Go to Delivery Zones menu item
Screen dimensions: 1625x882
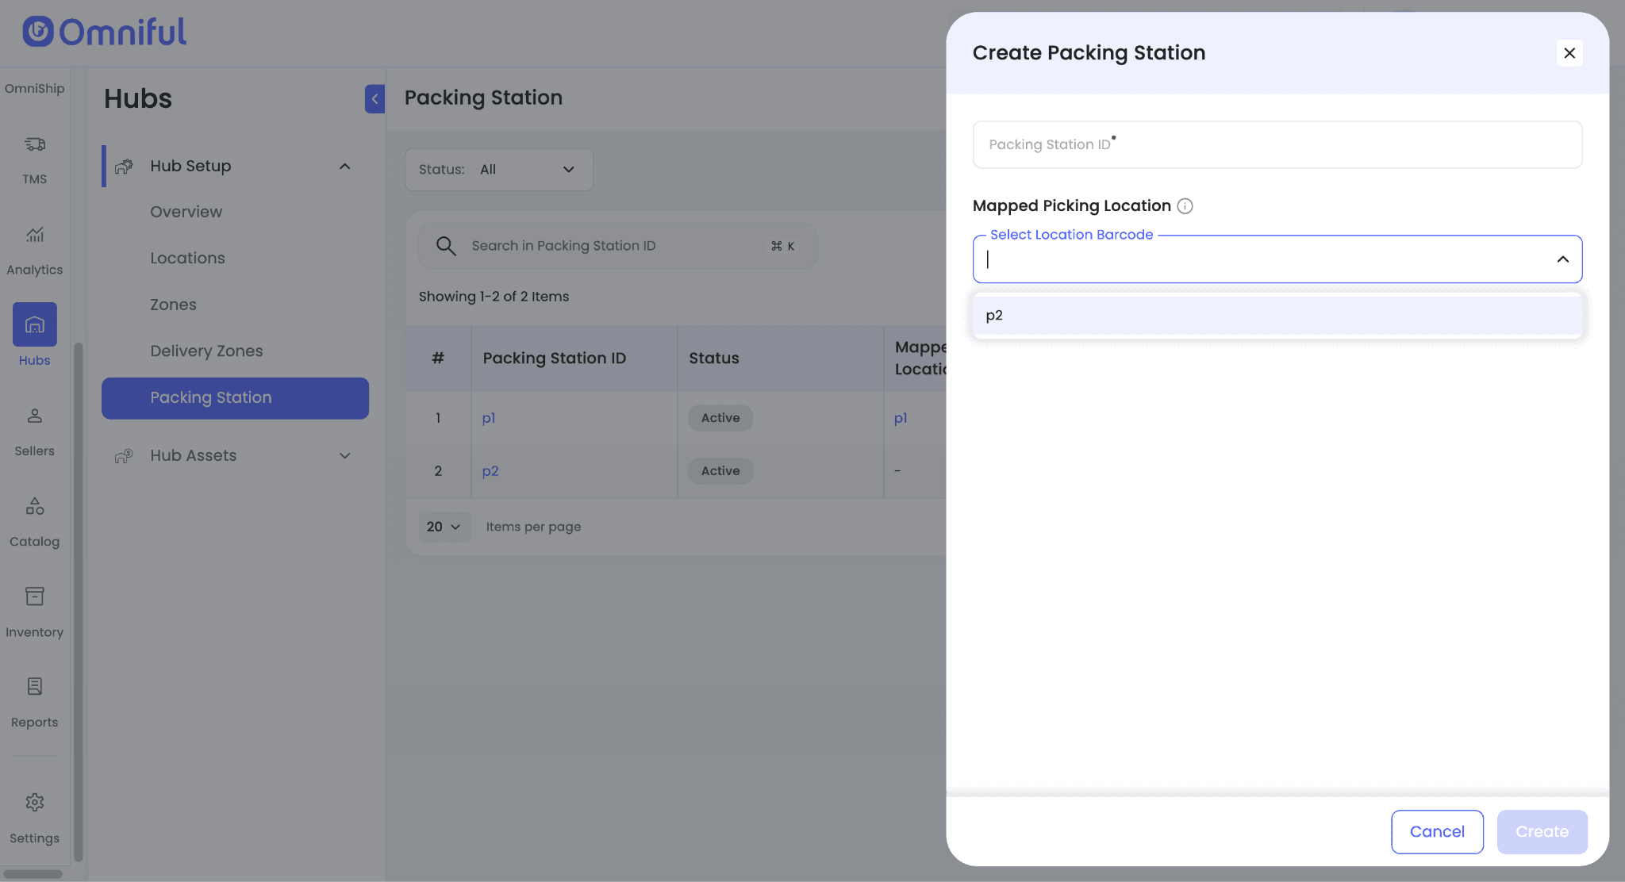click(x=206, y=351)
